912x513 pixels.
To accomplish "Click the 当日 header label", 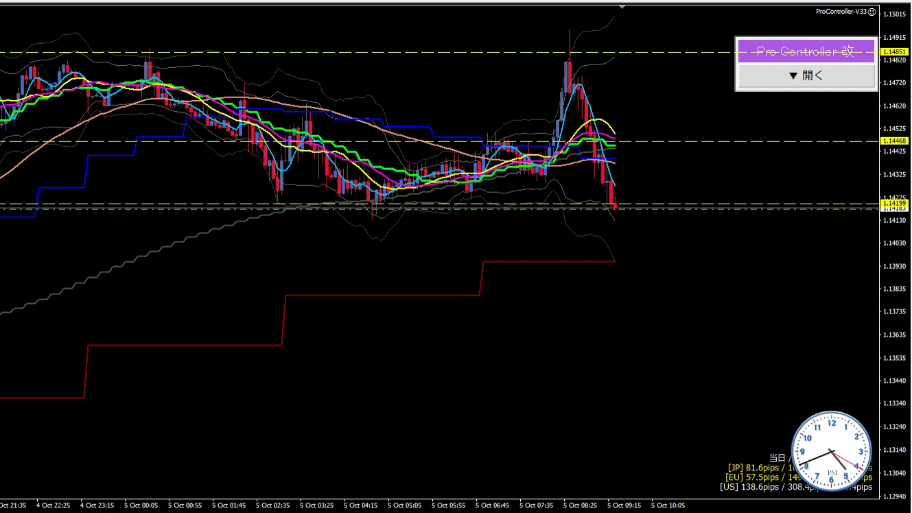I will tap(777, 457).
